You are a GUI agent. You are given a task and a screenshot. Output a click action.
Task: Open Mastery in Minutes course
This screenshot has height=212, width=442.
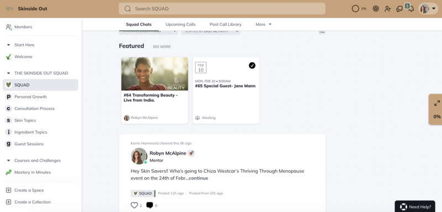33,172
